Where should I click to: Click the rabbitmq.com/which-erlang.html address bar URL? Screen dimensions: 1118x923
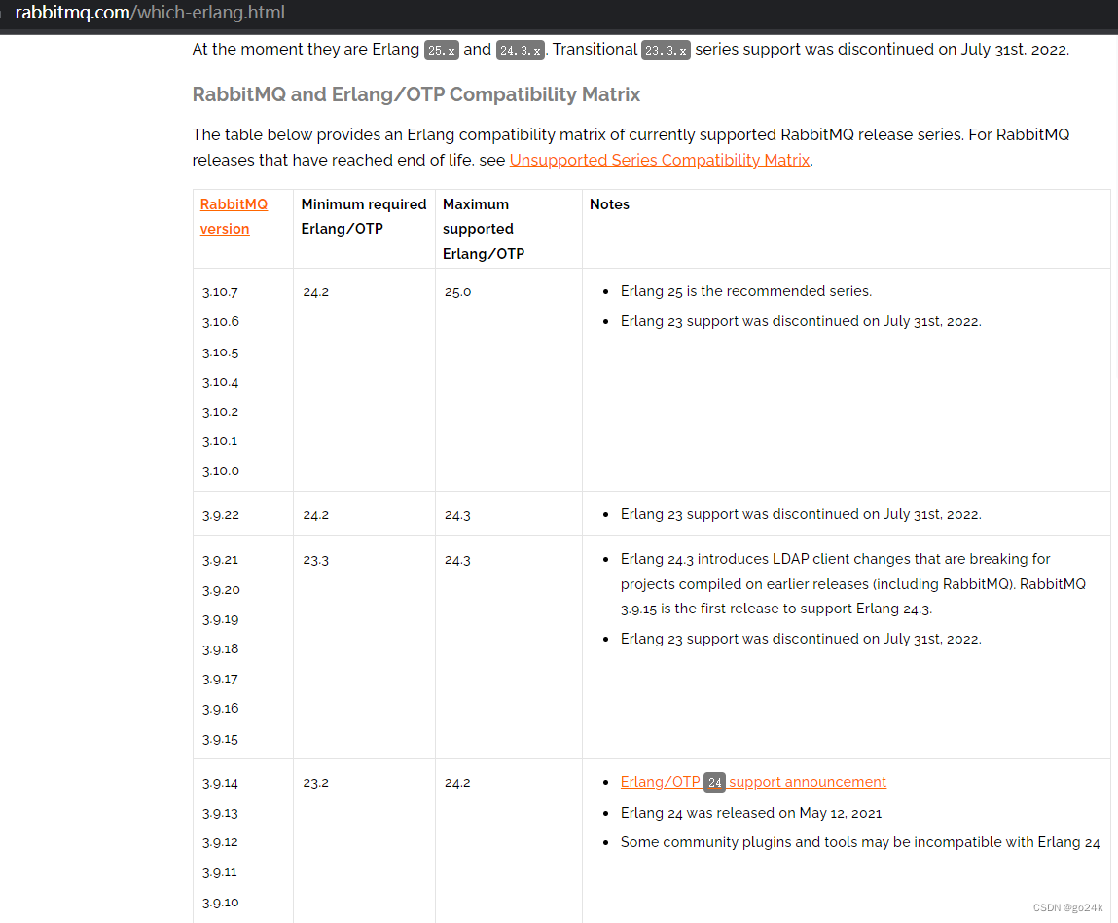150,13
